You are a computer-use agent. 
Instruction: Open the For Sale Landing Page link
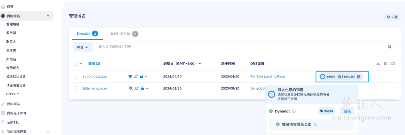(x=268, y=77)
